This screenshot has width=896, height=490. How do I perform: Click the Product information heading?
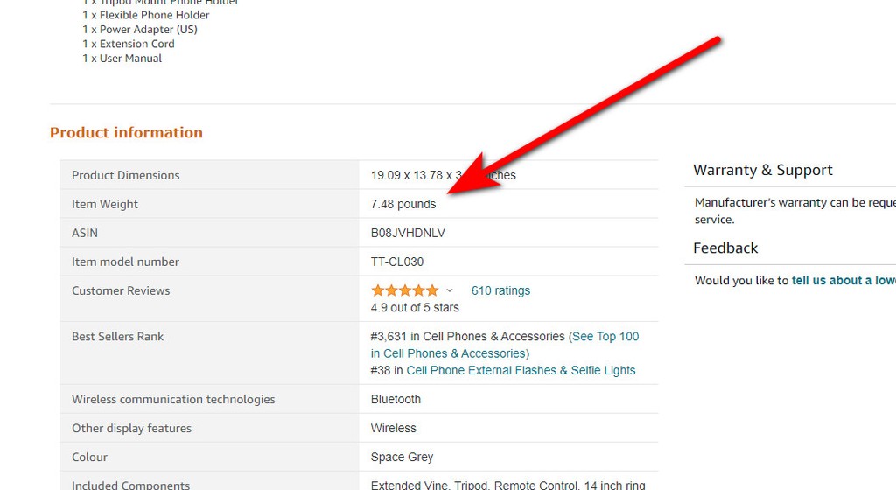126,132
